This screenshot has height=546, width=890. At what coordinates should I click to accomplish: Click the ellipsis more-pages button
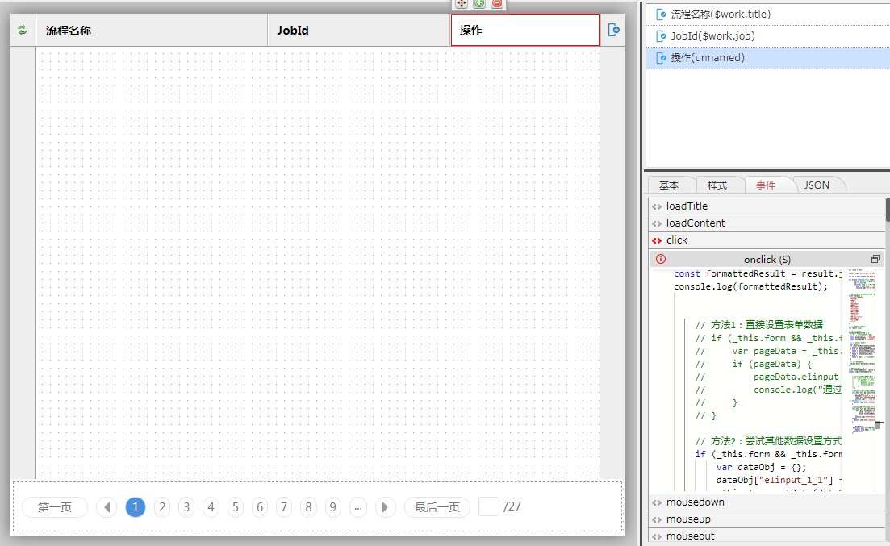(358, 506)
